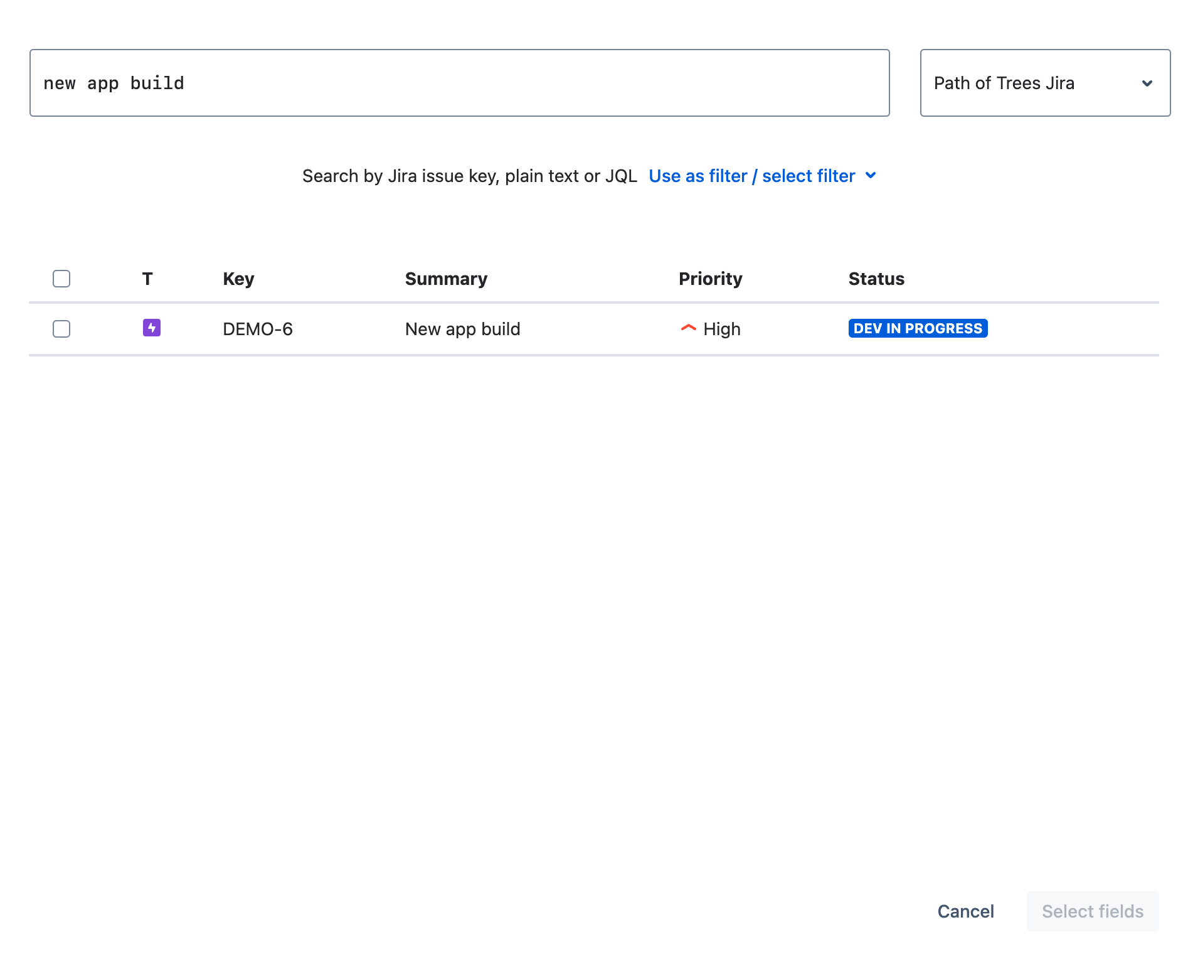
Task: Click the DEV IN PROGRESS status badge
Action: (x=918, y=328)
